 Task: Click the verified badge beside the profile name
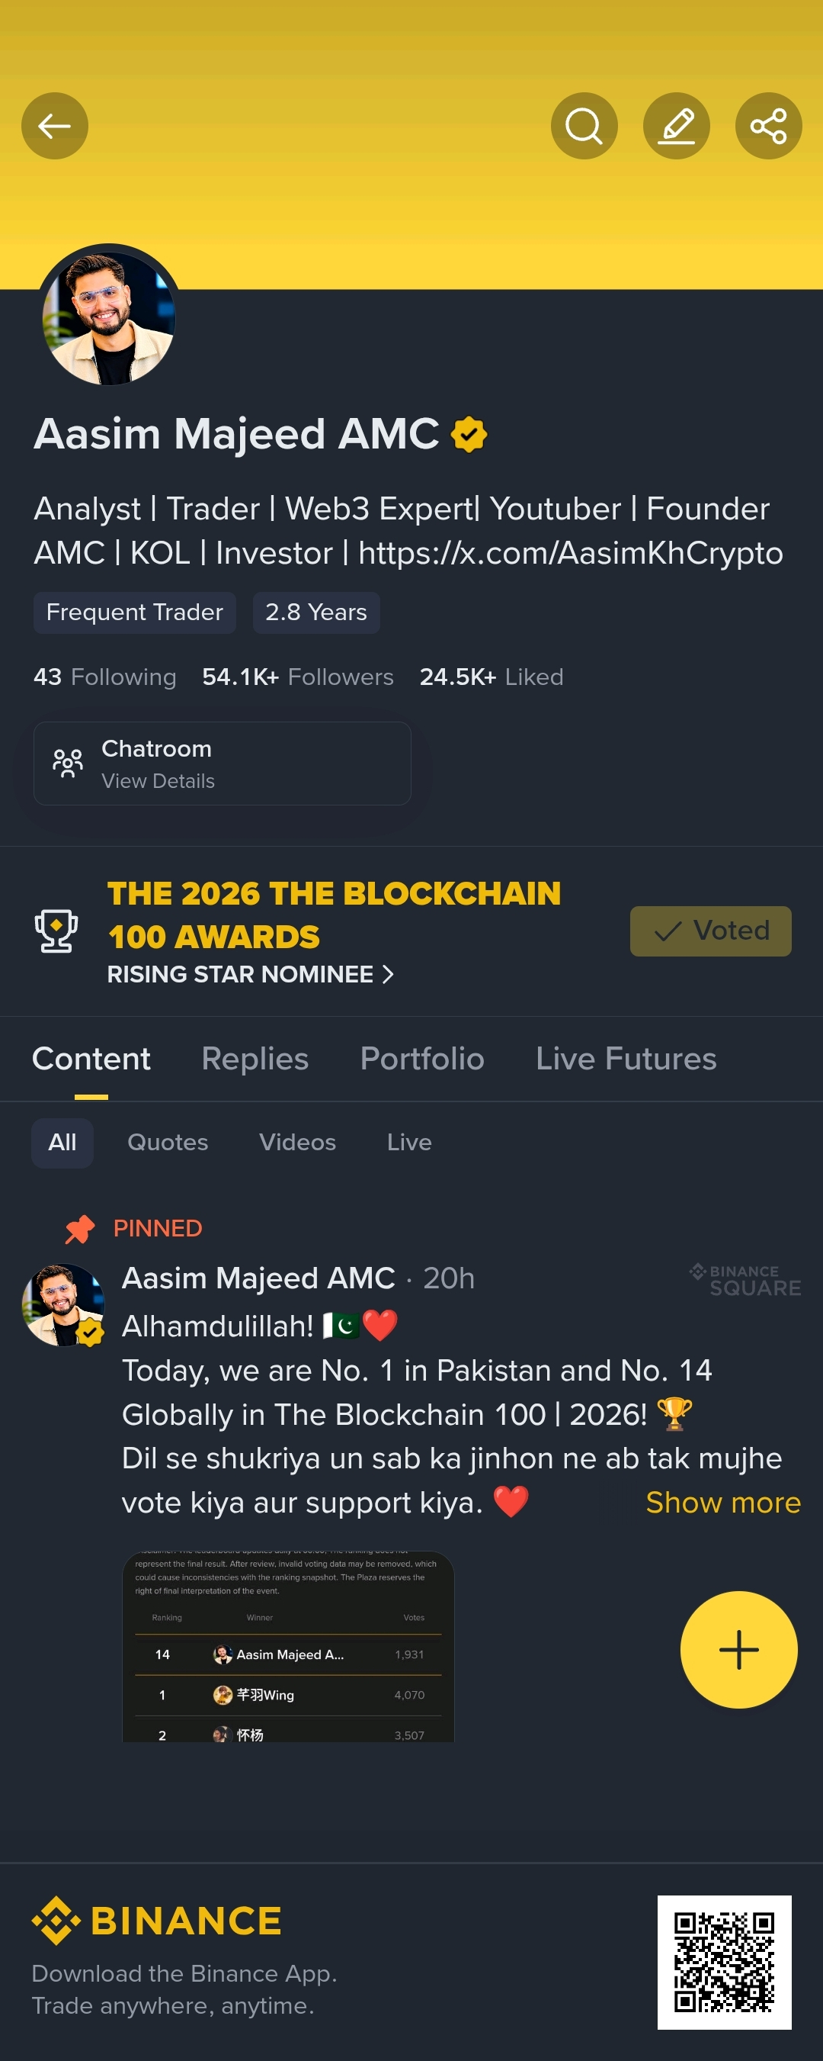(x=469, y=435)
